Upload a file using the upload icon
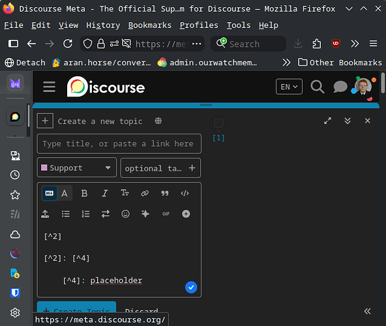This screenshot has height=326, width=386. pos(45,214)
